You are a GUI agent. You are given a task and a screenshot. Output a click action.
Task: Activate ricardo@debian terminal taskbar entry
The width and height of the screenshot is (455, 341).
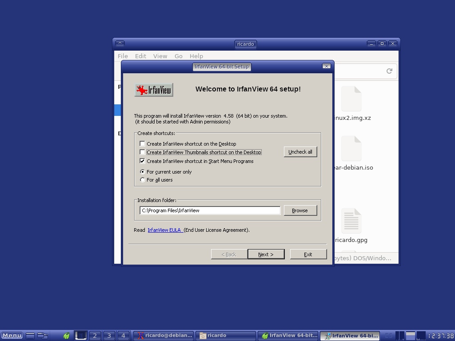pos(164,336)
